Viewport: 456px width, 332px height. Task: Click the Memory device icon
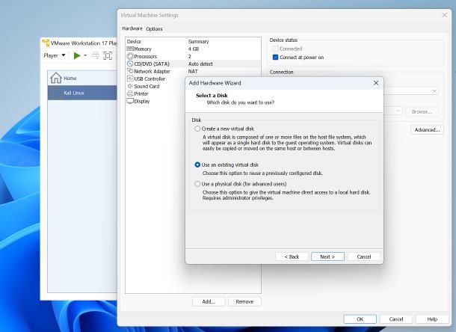[x=130, y=49]
